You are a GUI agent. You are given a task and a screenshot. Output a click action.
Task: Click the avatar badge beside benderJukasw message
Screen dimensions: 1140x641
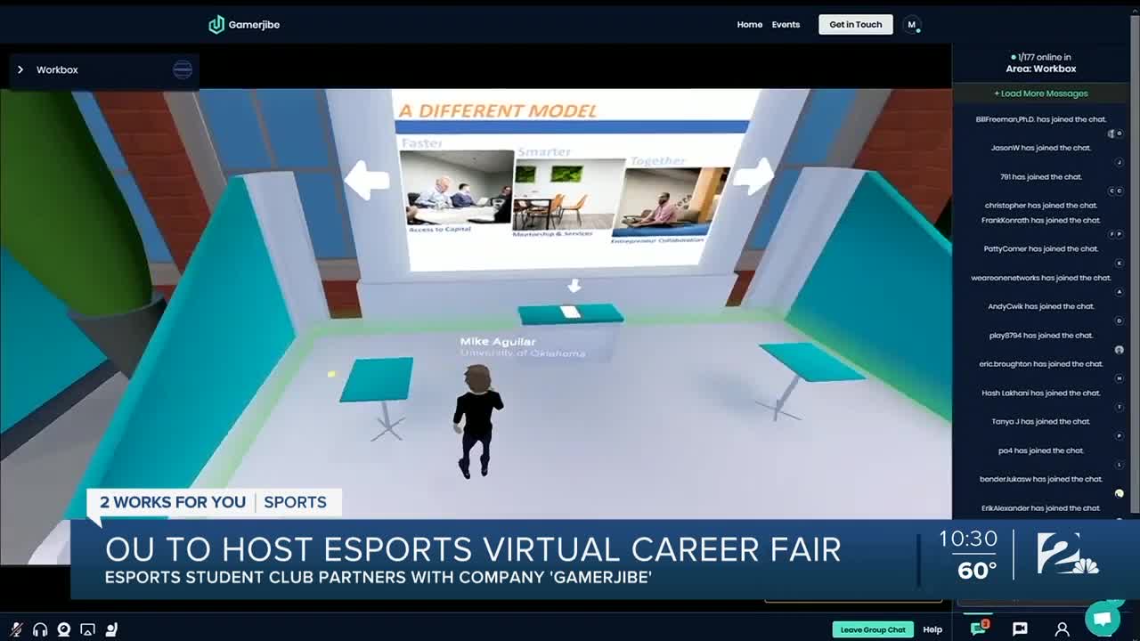pyautogui.click(x=1120, y=493)
